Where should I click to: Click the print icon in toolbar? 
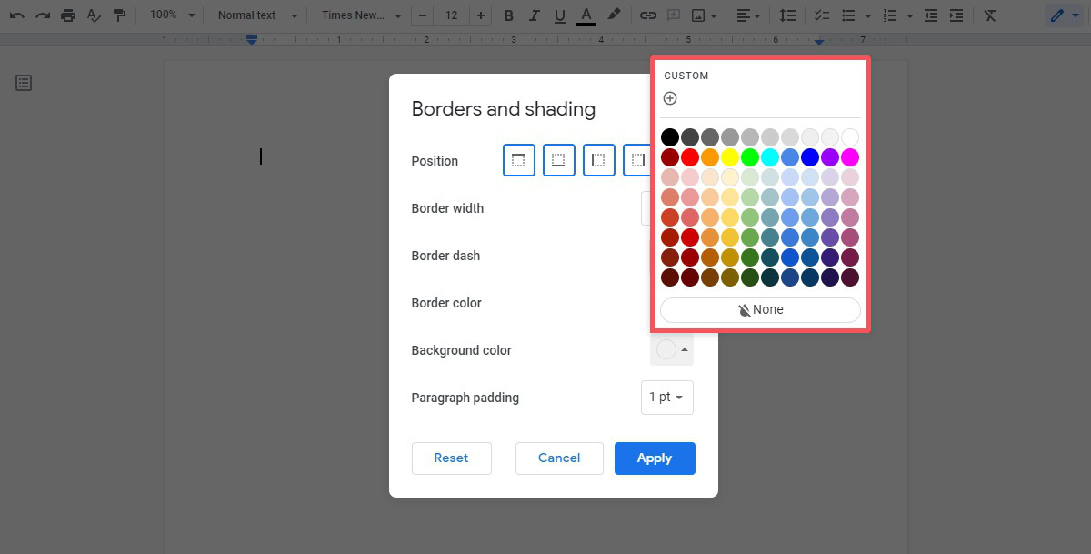68,15
